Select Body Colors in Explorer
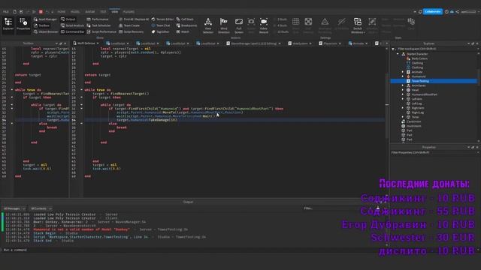 [x=419, y=58]
